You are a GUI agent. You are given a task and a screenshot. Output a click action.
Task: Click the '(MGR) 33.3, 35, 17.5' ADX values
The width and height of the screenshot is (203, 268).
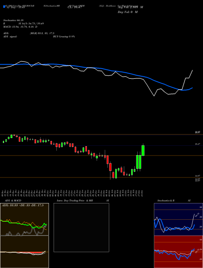[x=42, y=33]
